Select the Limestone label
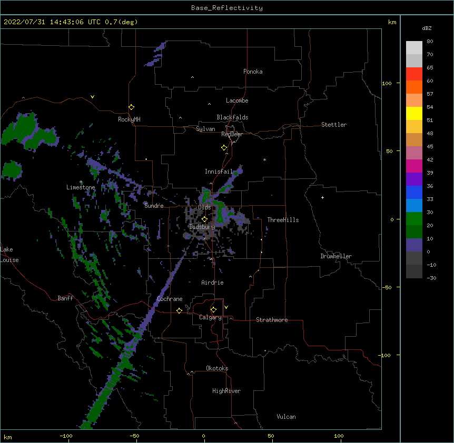This screenshot has height=443, width=454. point(81,187)
